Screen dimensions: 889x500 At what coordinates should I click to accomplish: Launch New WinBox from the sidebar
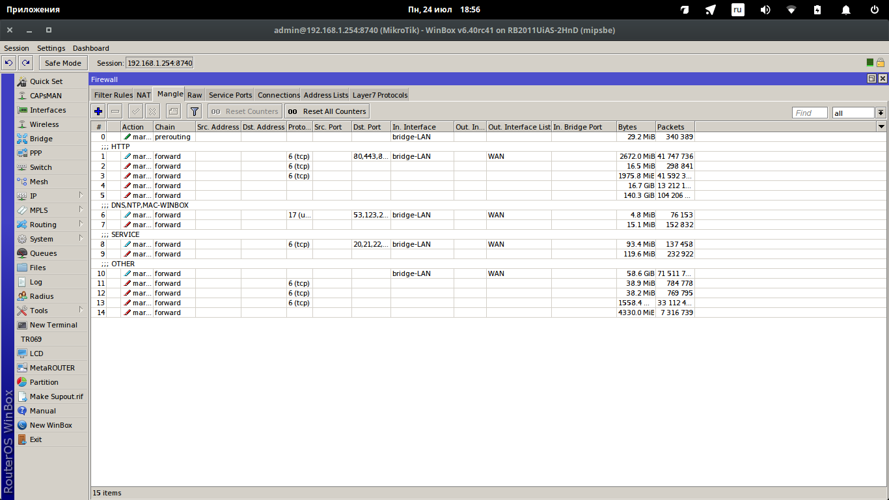[51, 425]
